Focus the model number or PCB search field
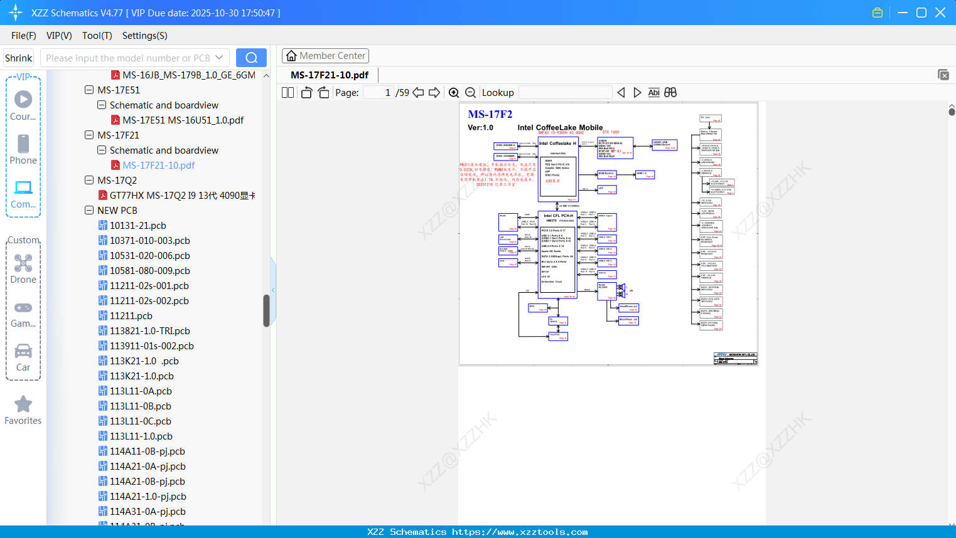956x538 pixels. coord(128,58)
